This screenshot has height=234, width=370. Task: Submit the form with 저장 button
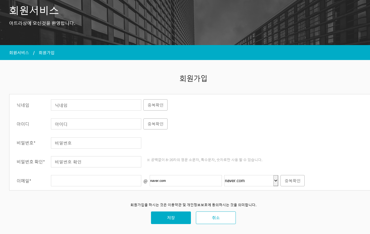[171, 218]
